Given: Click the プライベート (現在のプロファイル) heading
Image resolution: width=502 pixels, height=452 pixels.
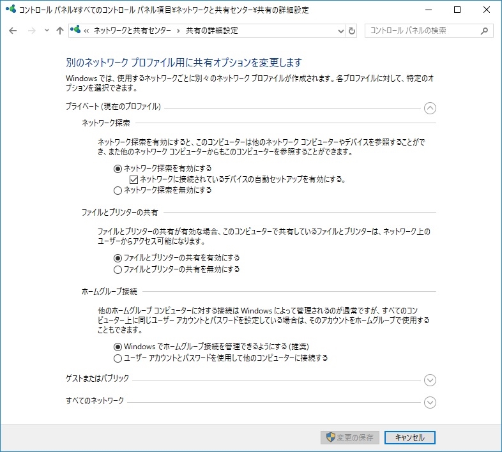Looking at the screenshot, I should coord(113,106).
